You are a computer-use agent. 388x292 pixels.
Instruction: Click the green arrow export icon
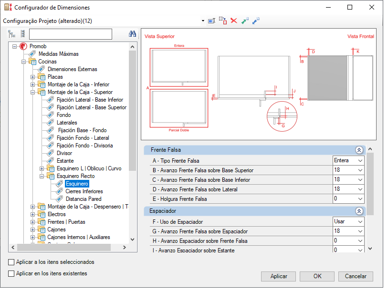point(245,21)
